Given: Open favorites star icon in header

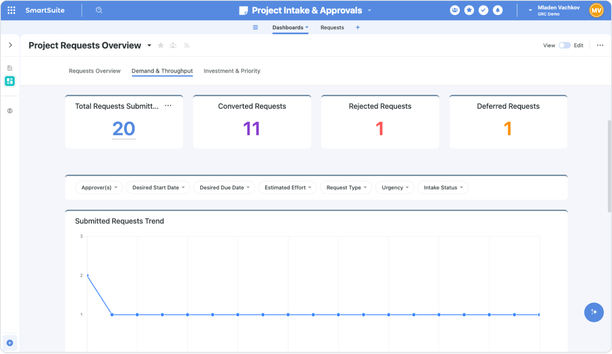Looking at the screenshot, I should (469, 10).
